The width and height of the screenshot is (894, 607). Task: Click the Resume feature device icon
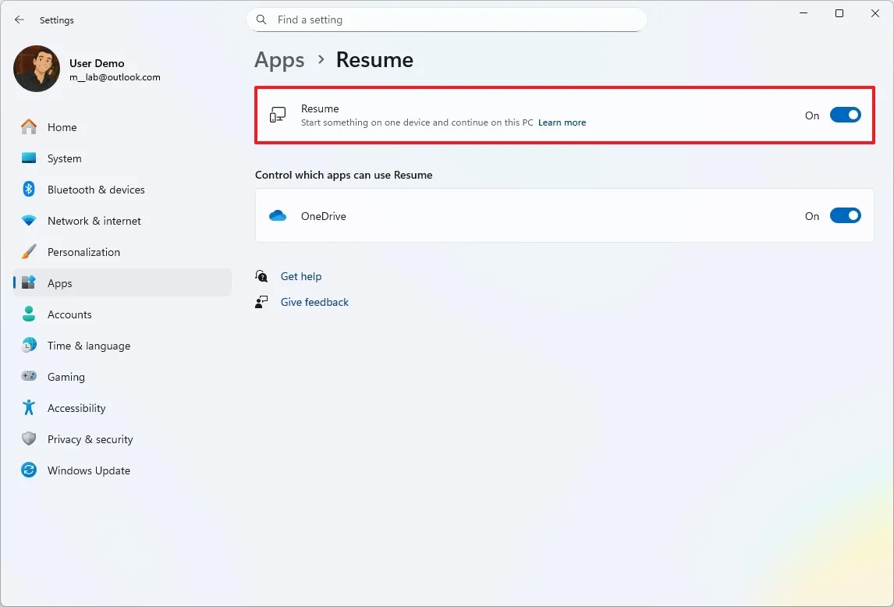[x=277, y=114]
